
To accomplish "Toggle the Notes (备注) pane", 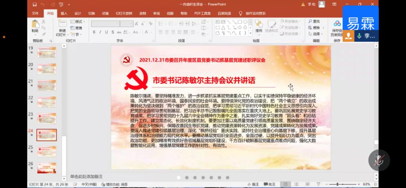I will click(253, 184).
